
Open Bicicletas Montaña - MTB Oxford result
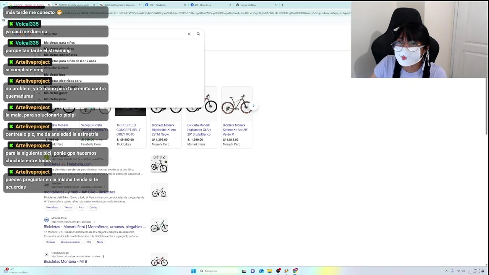[65, 262]
